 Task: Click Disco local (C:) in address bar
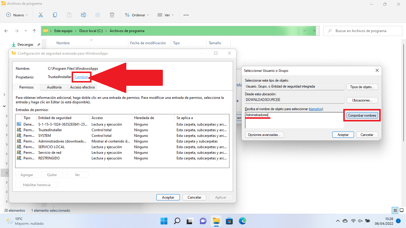(91, 31)
